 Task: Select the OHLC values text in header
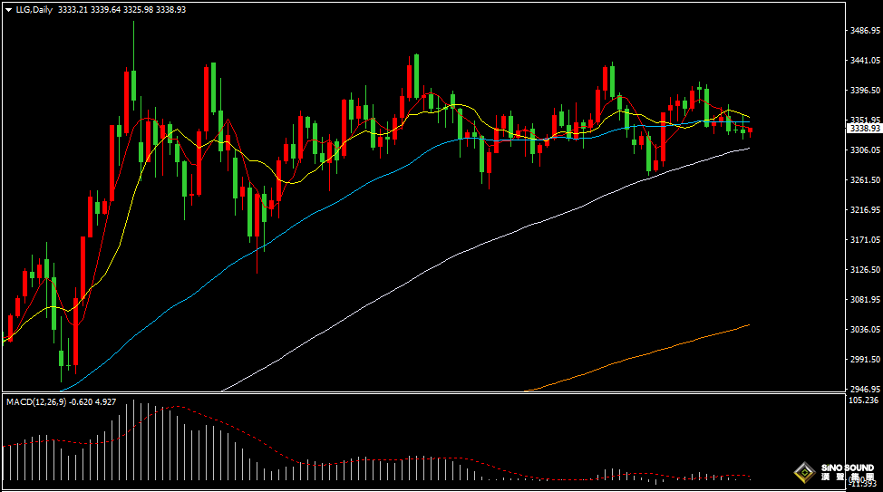(121, 10)
